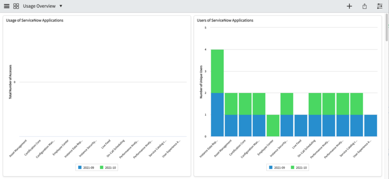
Task: Click the green Employee Center bar
Action: point(273,125)
